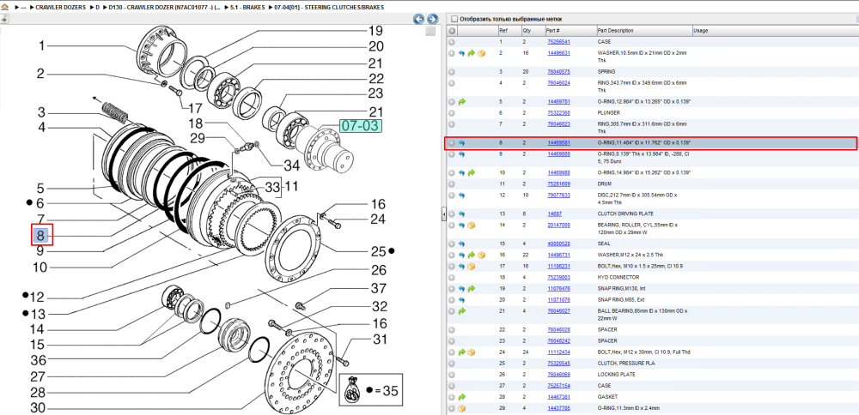The width and height of the screenshot is (859, 415).
Task: Click the '=35' kit legend box
Action: [x=370, y=390]
